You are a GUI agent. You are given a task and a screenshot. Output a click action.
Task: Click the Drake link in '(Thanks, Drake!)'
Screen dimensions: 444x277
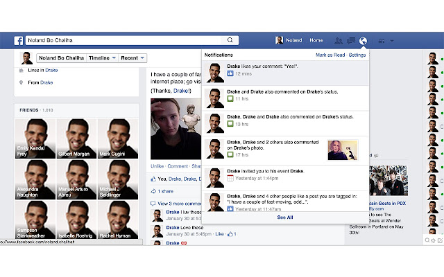[x=180, y=91]
